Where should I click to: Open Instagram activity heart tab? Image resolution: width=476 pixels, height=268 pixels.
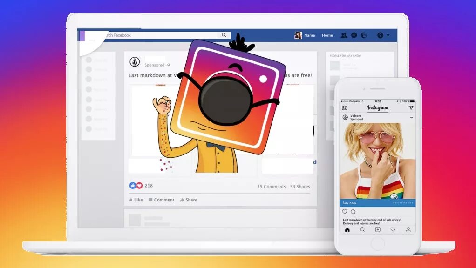tap(393, 229)
